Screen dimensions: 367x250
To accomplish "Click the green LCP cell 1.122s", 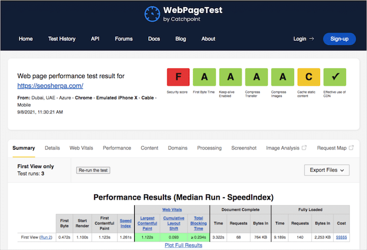I will [147, 237].
